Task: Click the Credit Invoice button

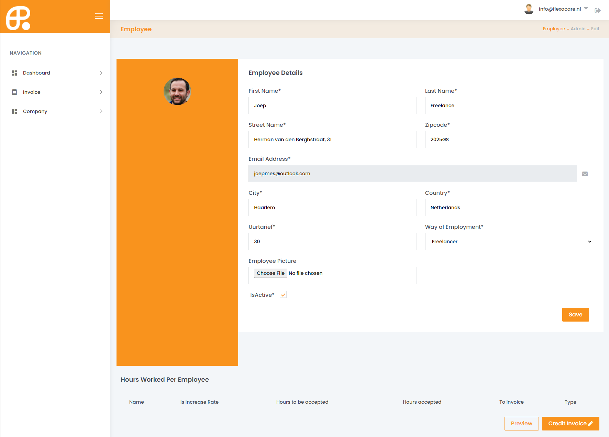Action: [570, 424]
